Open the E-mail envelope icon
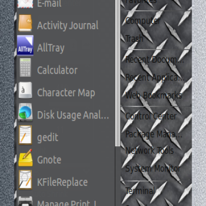This screenshot has width=206, height=206. tap(25, 4)
